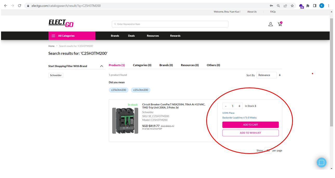Switch to the Resources (0) tab

pos(190,65)
